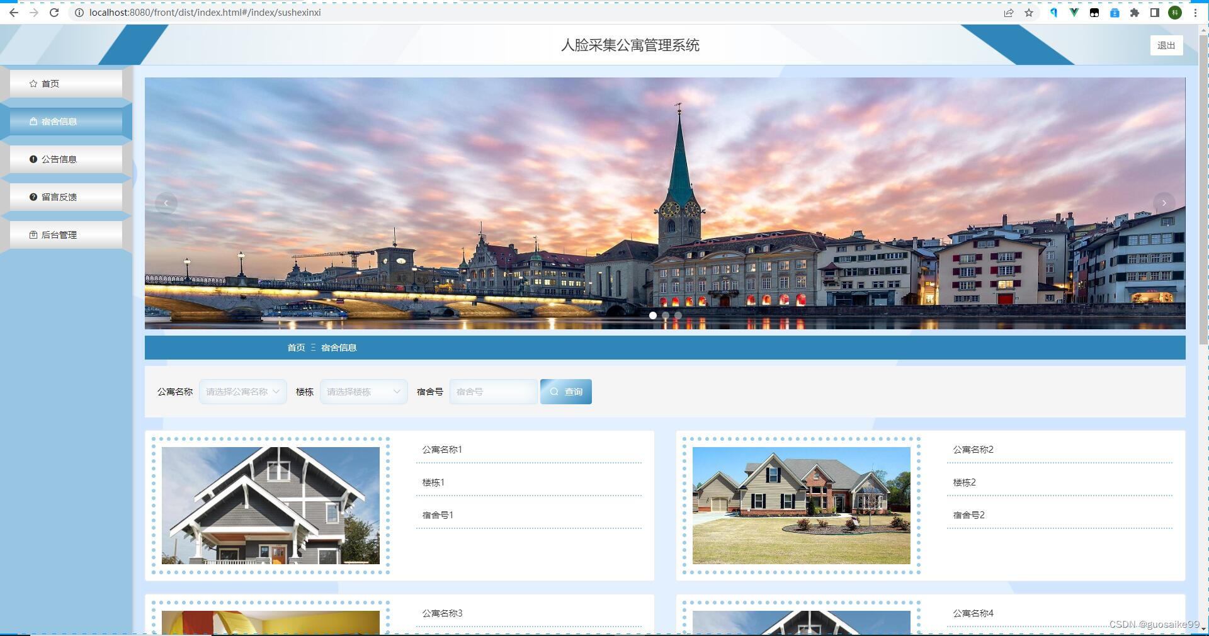The width and height of the screenshot is (1209, 636).
Task: Select the first carousel indicator dot
Action: tap(653, 315)
